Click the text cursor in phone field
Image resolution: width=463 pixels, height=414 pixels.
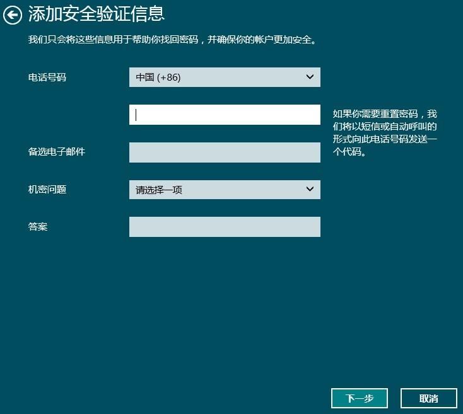[136, 115]
